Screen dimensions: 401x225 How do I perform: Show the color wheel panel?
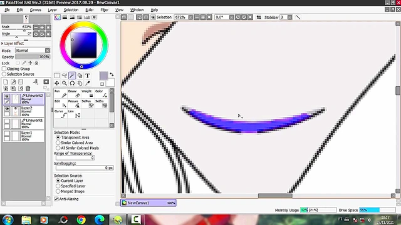(x=57, y=17)
